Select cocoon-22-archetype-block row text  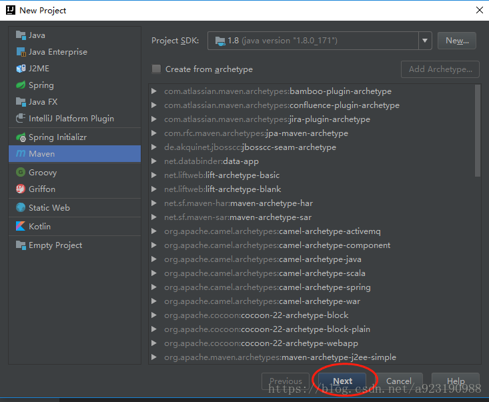(256, 315)
